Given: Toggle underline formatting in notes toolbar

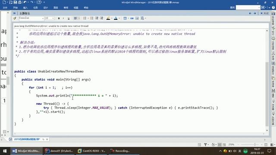Looking at the screenshot, I should click(69, 18).
